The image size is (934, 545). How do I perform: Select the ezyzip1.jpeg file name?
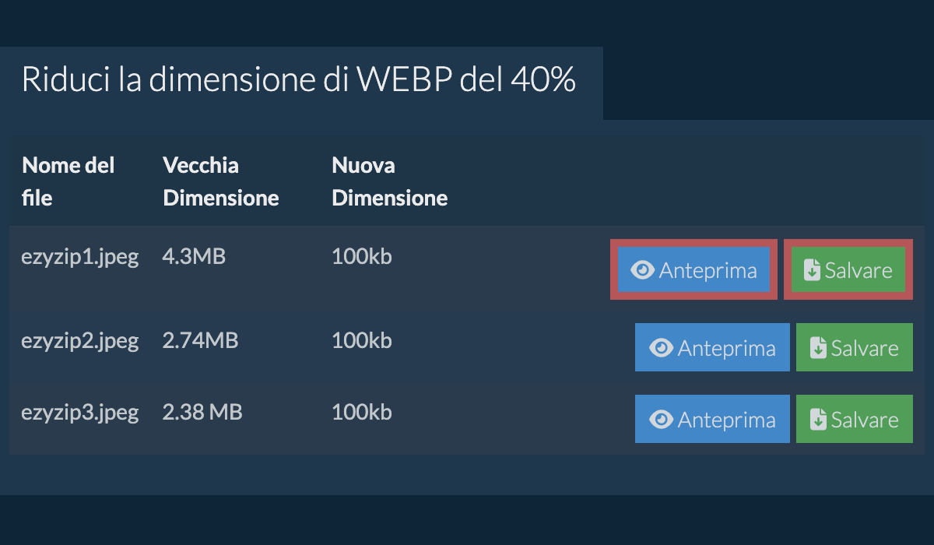click(x=79, y=257)
